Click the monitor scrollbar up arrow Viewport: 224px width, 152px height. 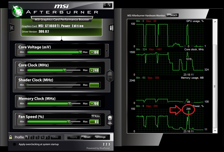click(215, 22)
